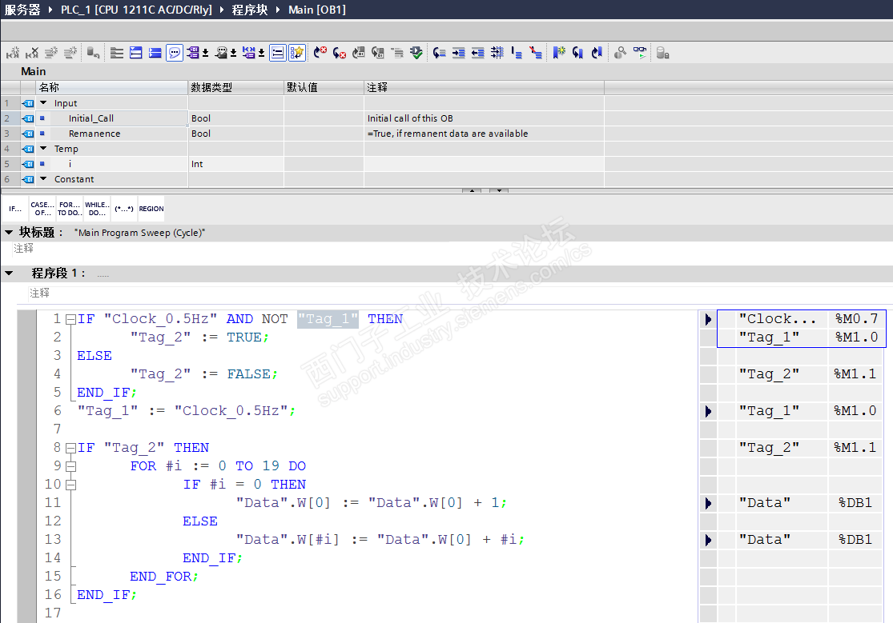Click the compile check icon with green checkmark

click(x=416, y=53)
